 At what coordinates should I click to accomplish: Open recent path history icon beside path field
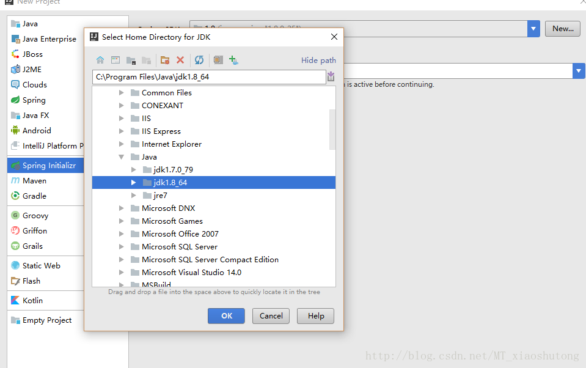[x=331, y=76]
